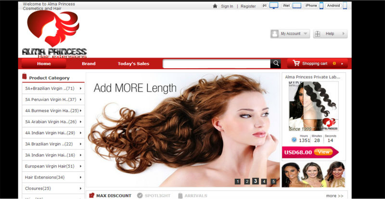Viewport: 385px width, 199px height.
Task: Open the Shopping cart
Action: click(x=318, y=63)
